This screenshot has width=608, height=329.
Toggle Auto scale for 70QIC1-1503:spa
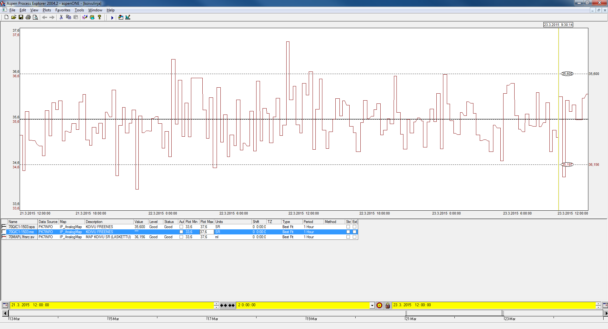tap(181, 227)
